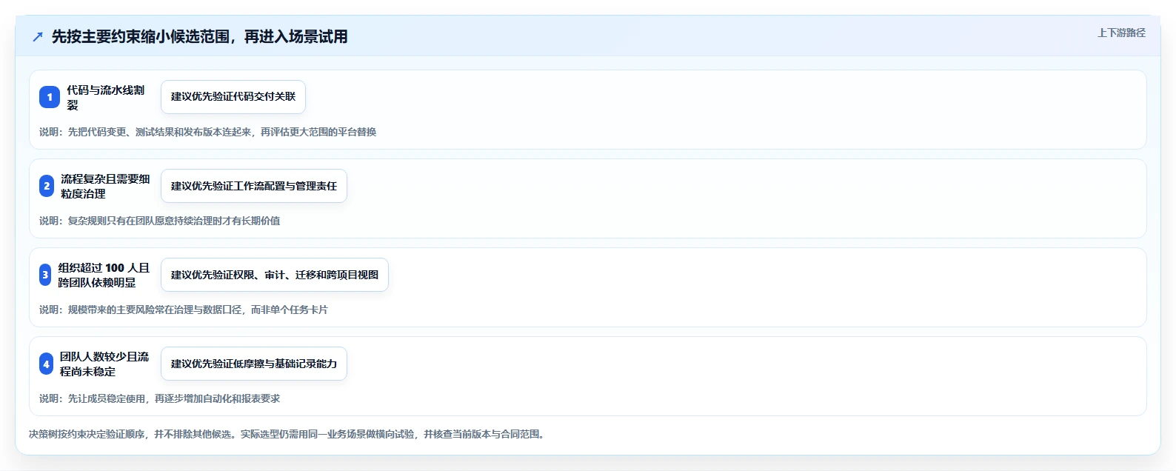Select step badge number 1
1176x471 pixels.
click(x=50, y=97)
